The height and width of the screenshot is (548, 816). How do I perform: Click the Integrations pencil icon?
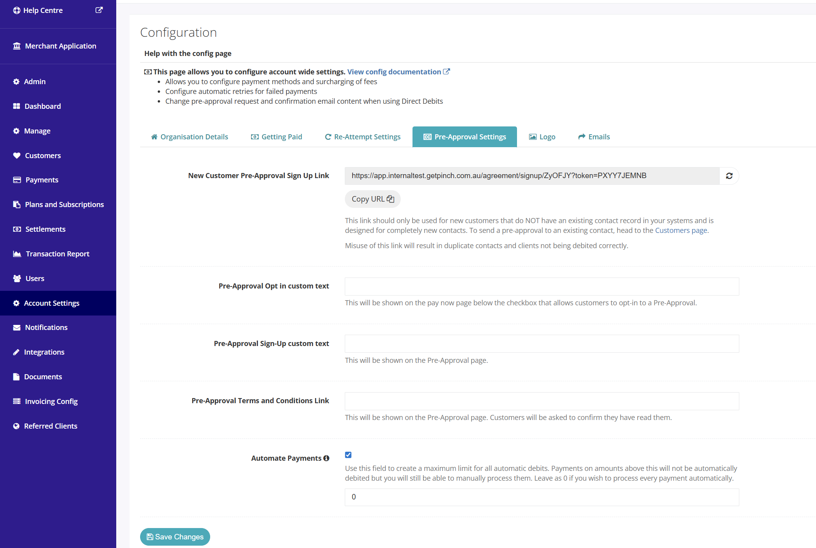click(16, 352)
